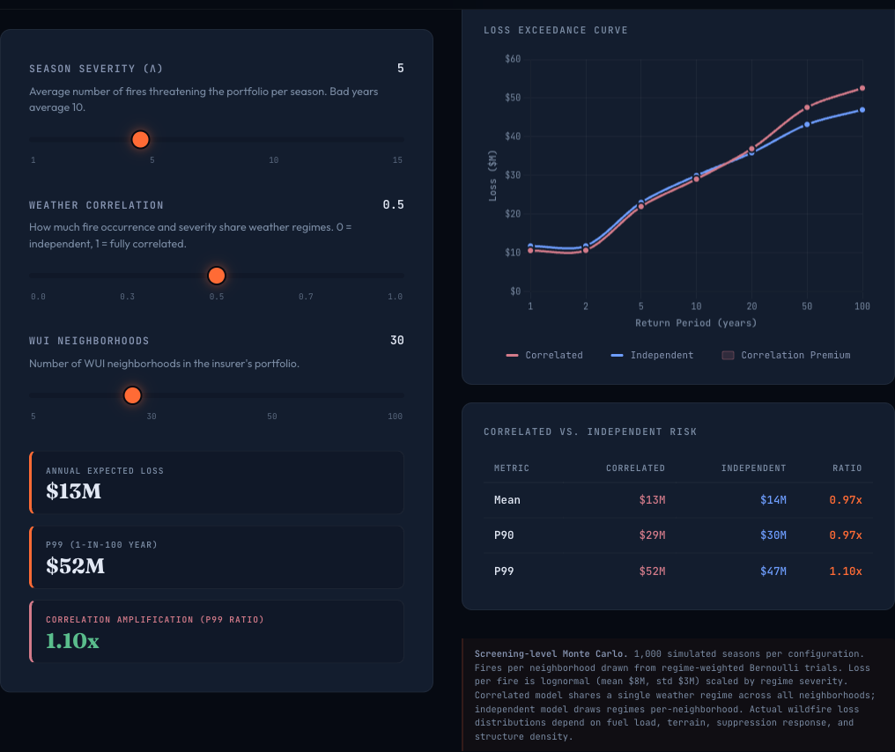Click the Weather Correlation slider knob
The image size is (895, 752).
coord(217,276)
